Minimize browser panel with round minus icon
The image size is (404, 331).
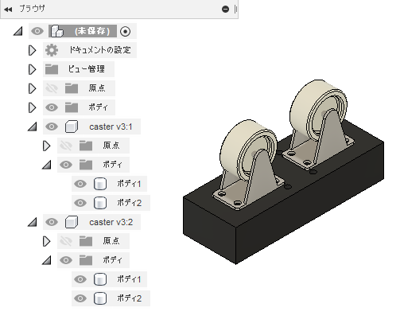click(x=225, y=10)
